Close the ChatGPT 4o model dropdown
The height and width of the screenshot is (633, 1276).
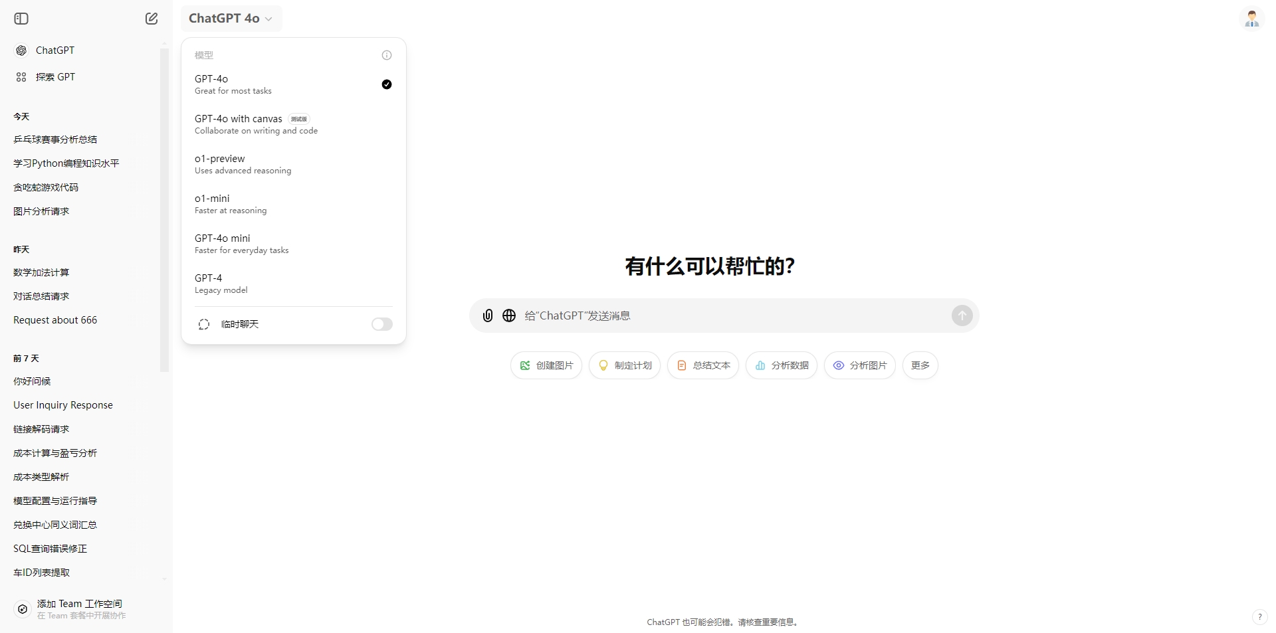point(231,19)
